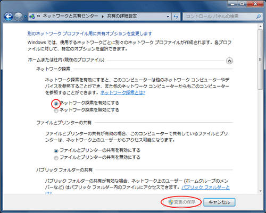Collapse the ホームまたは社内 profile section
Viewport: 266px width, 213px height.
point(229,61)
